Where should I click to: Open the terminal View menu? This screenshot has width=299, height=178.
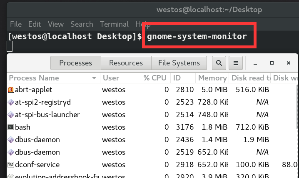pos(56,24)
